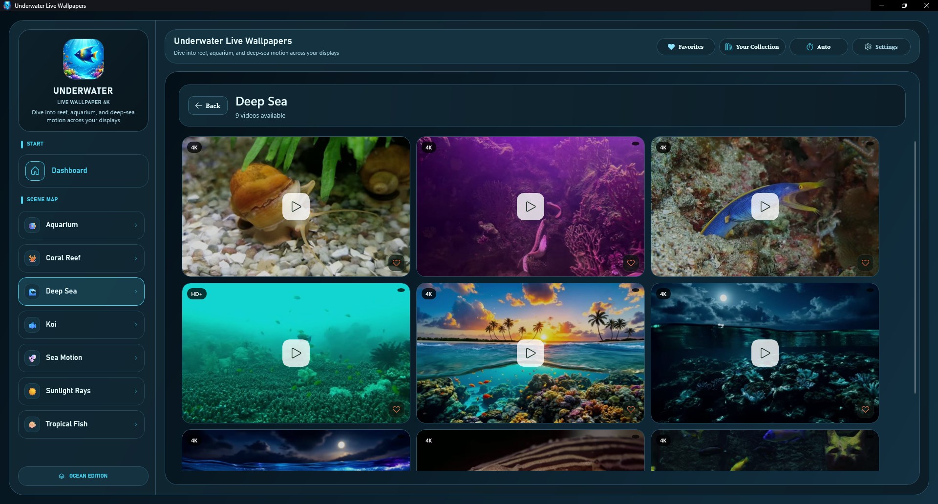
Task: Click the 4K badge on snail video
Action: click(194, 147)
